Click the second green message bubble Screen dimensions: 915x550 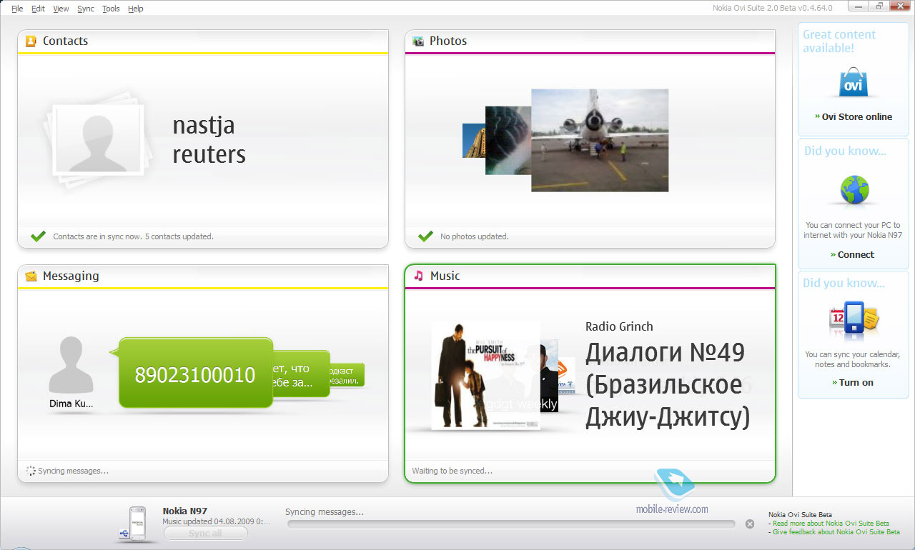(x=302, y=375)
